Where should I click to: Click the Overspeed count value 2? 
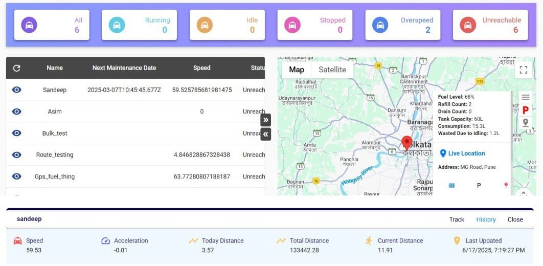[428, 30]
